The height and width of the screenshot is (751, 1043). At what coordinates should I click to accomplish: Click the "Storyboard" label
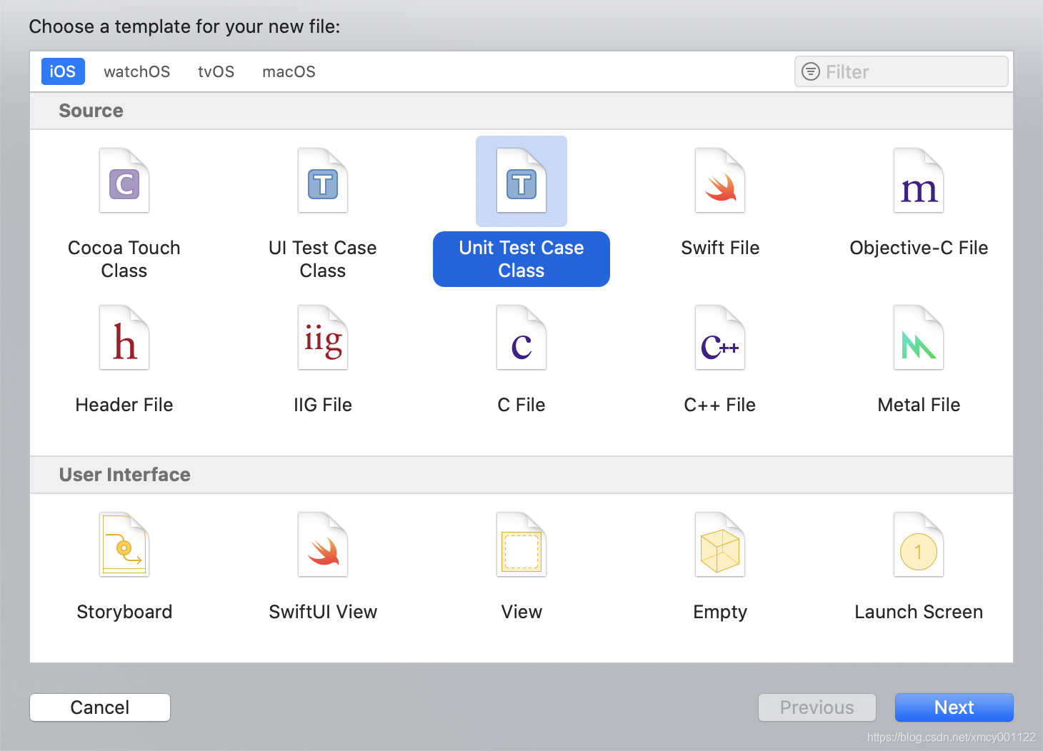pyautogui.click(x=124, y=612)
